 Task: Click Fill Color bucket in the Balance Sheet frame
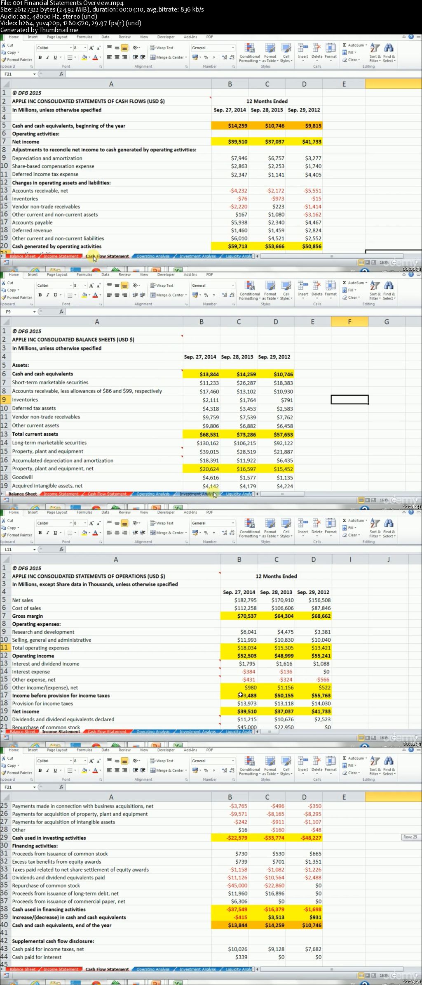[84, 295]
